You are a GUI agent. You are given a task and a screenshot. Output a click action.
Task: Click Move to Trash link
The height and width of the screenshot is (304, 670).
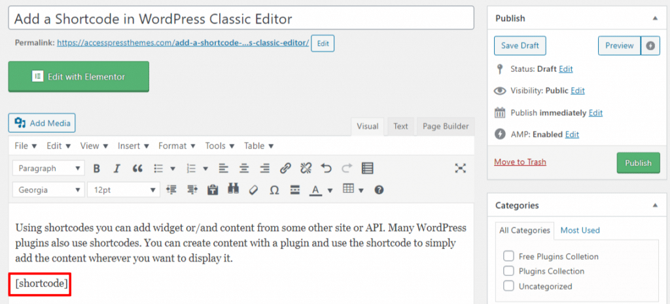pos(520,162)
